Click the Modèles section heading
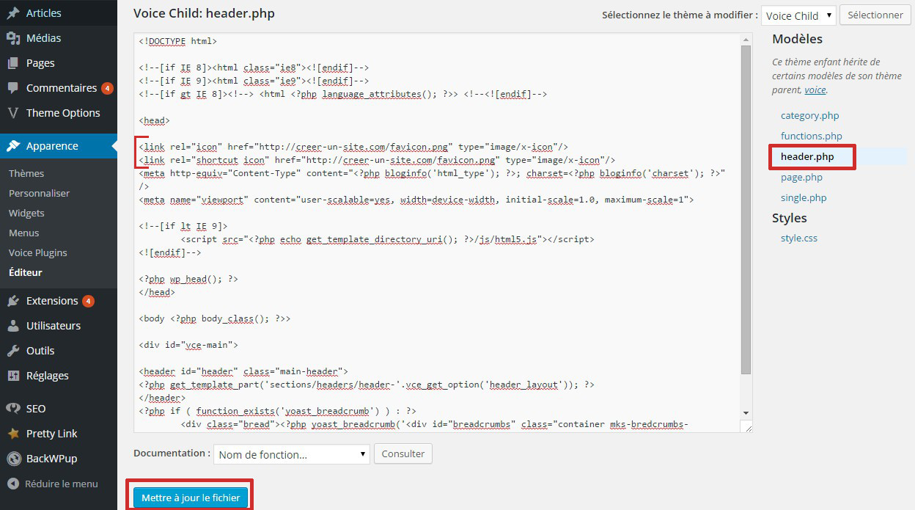Image resolution: width=915 pixels, height=510 pixels. click(797, 39)
